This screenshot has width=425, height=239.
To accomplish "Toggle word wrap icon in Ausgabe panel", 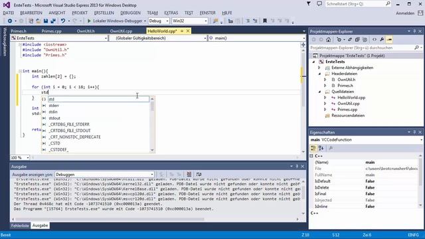I will click(199, 174).
